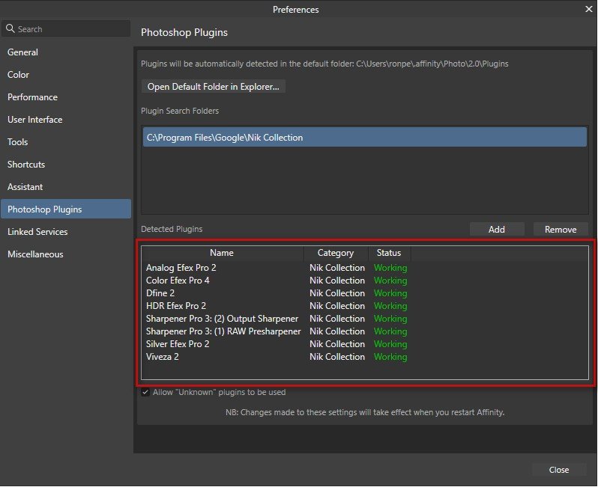The image size is (598, 487).
Task: Click the Close button
Action: point(559,470)
